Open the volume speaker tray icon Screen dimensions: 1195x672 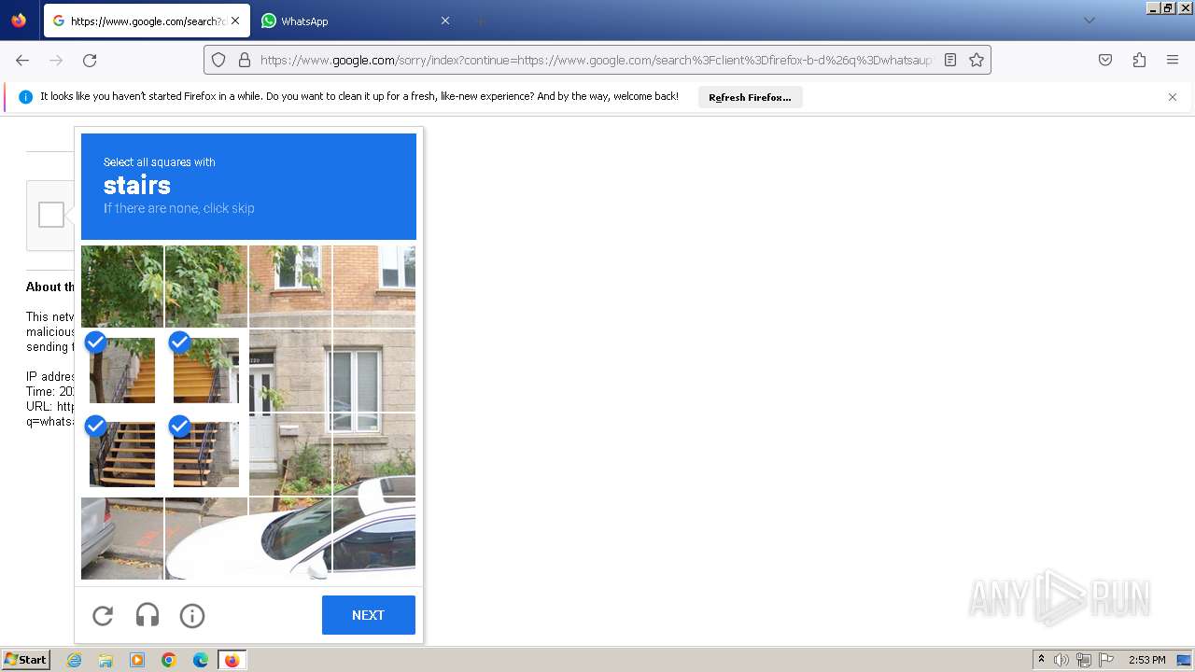point(1061,660)
